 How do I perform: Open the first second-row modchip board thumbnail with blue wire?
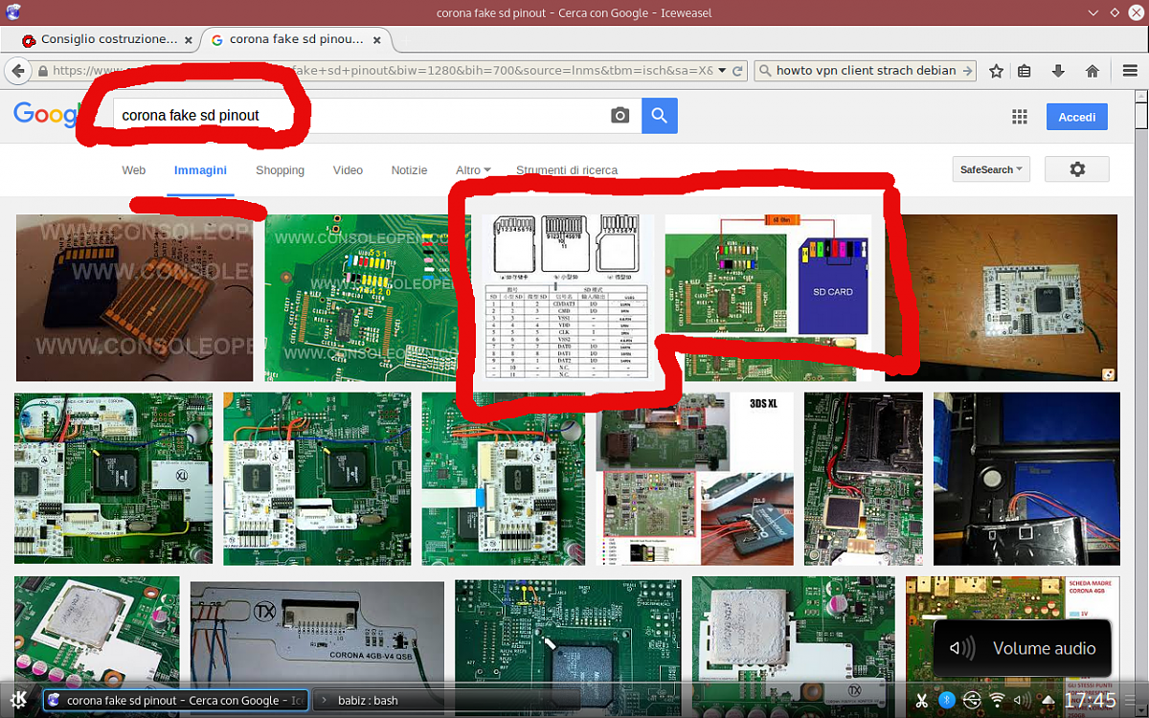pyautogui.click(x=113, y=479)
